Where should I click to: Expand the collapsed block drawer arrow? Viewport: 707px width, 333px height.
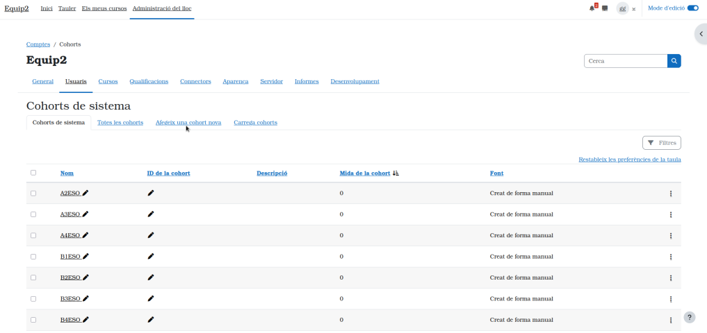coord(701,34)
